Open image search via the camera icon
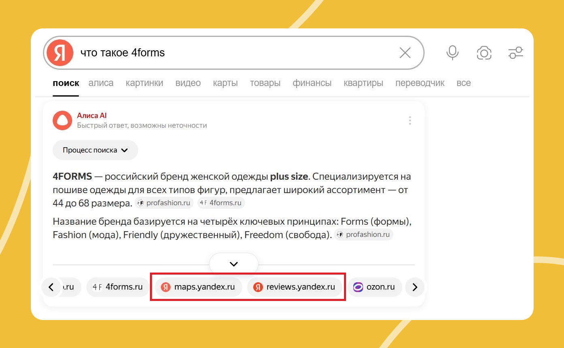564x348 pixels. 484,53
